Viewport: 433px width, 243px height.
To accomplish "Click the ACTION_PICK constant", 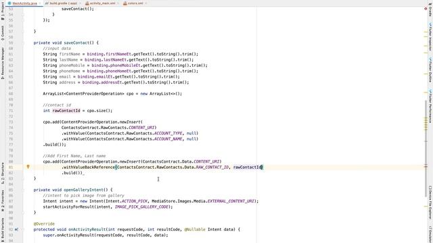I will tap(135, 201).
